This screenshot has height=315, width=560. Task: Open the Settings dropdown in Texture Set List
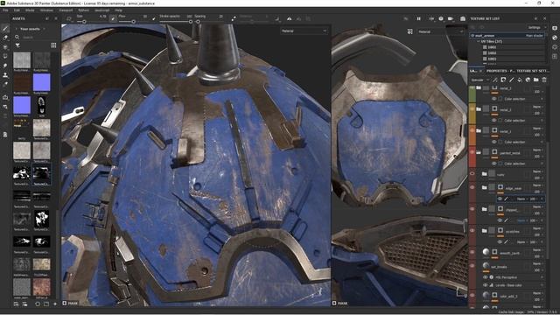(x=536, y=27)
